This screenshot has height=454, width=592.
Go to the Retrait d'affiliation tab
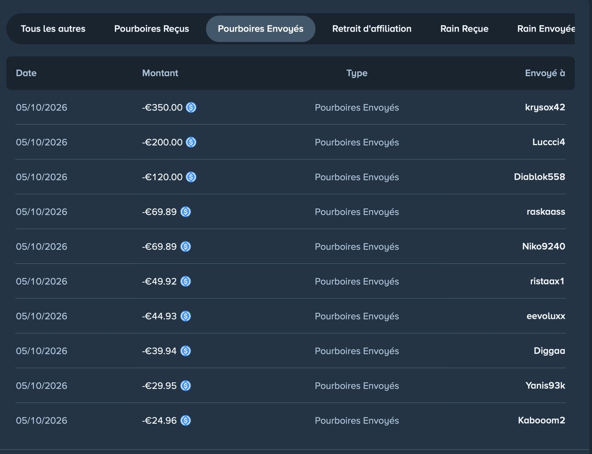tap(372, 29)
